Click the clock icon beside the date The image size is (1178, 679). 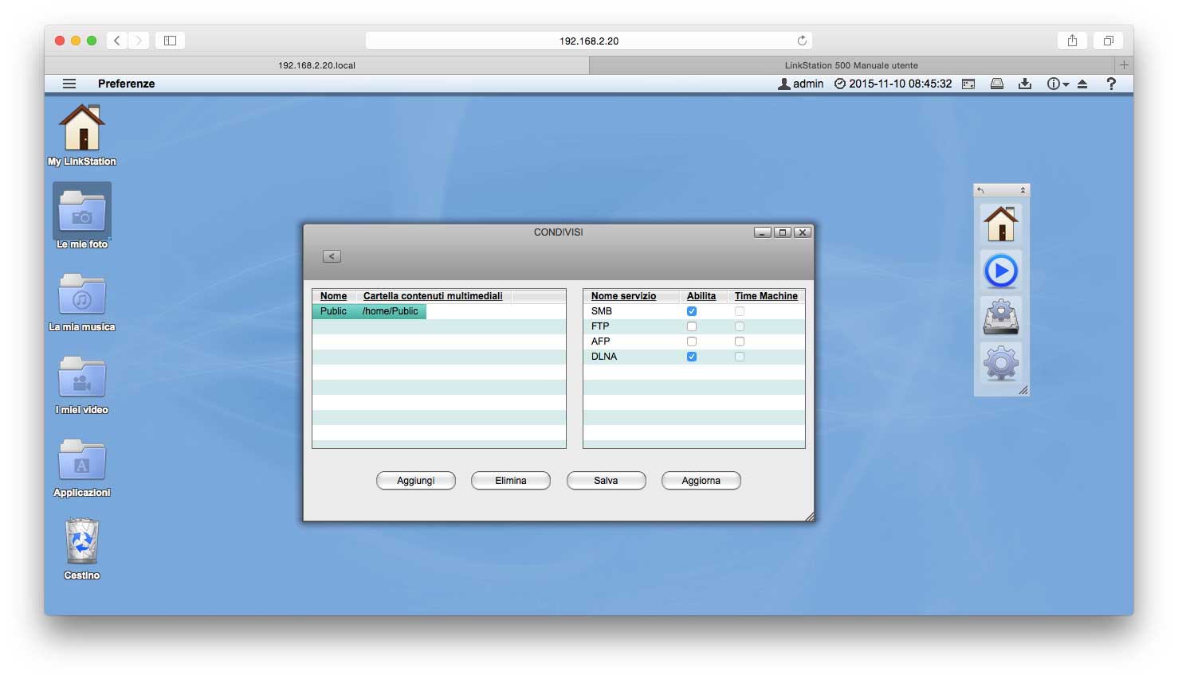coord(840,84)
